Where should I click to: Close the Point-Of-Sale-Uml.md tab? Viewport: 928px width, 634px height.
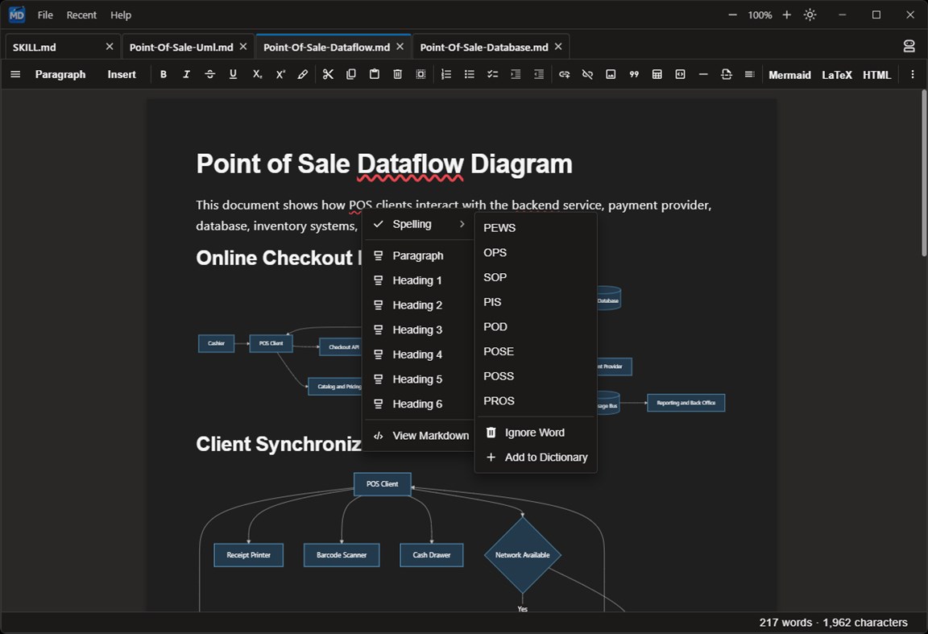(x=243, y=46)
